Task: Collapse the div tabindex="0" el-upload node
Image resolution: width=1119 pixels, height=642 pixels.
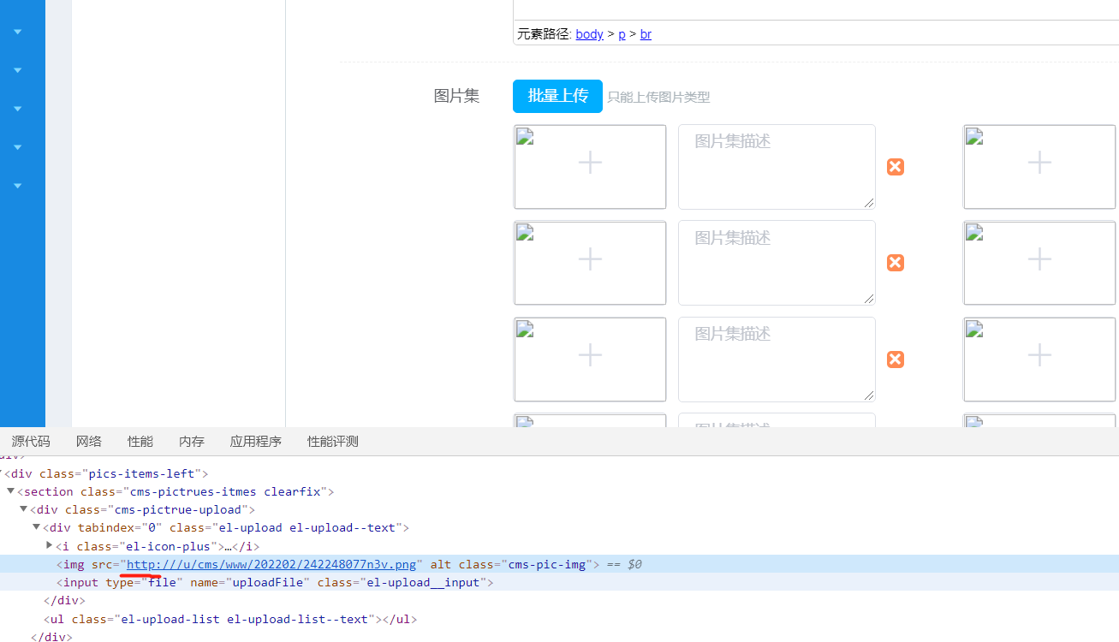Action: (x=37, y=527)
